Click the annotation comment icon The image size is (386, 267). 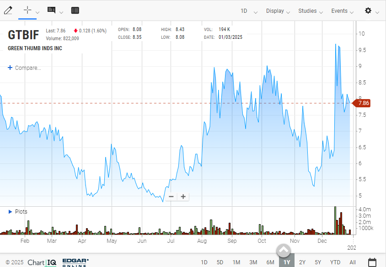pyautogui.click(x=51, y=10)
